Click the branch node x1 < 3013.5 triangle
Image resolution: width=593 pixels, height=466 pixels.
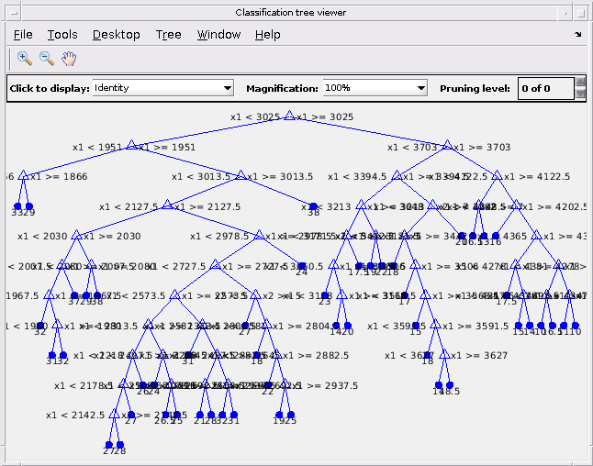(x=241, y=175)
